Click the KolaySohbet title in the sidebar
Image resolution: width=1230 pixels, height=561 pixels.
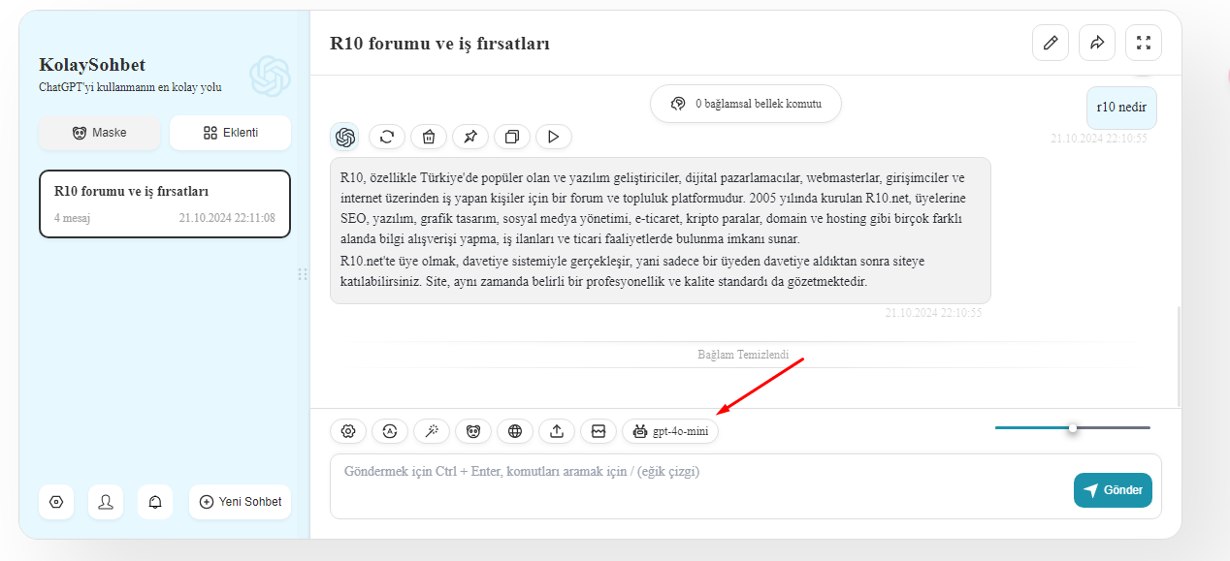pos(92,65)
